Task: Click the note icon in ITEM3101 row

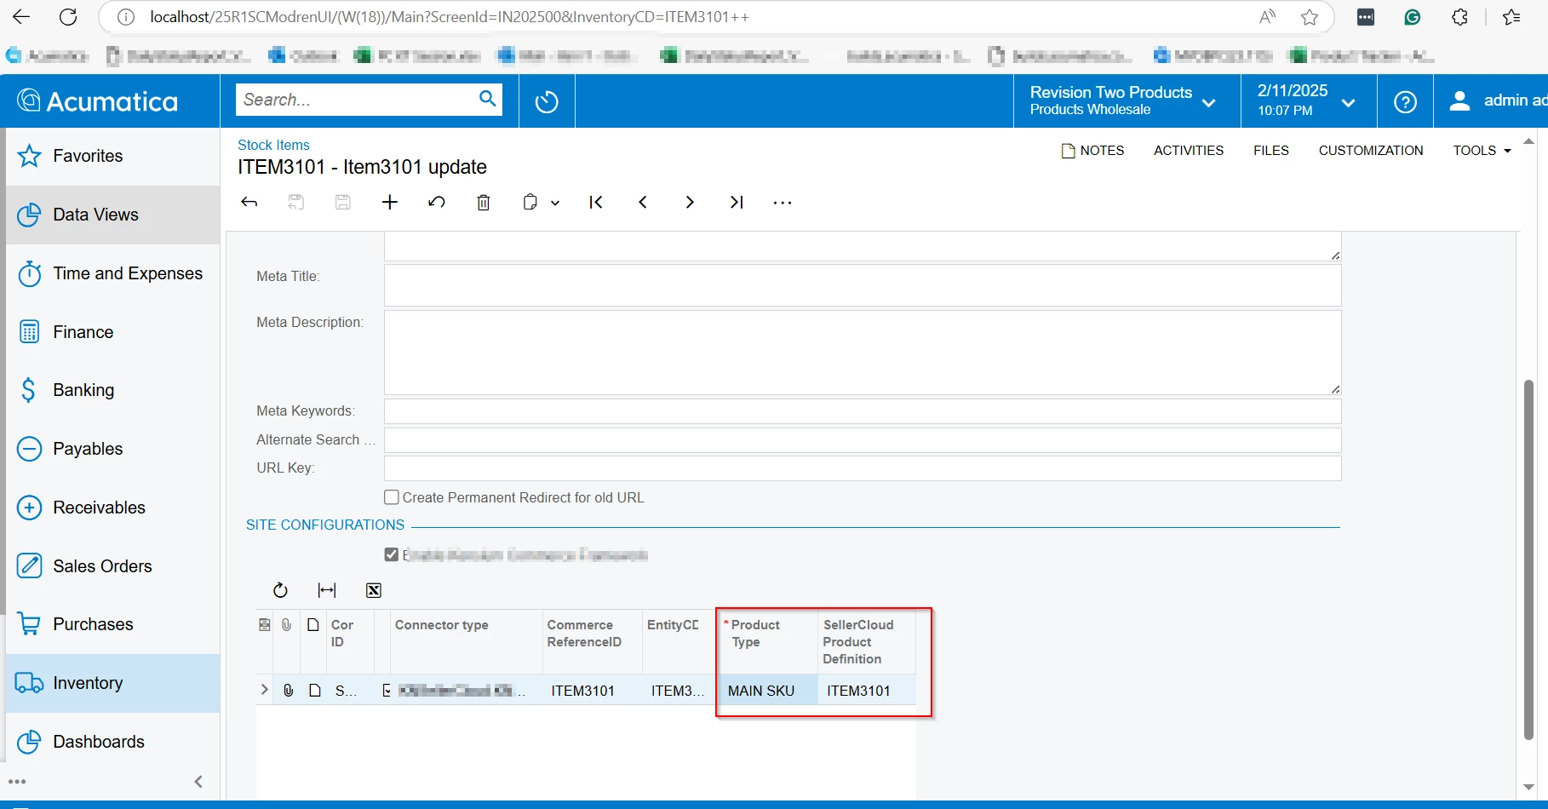Action: (x=315, y=690)
